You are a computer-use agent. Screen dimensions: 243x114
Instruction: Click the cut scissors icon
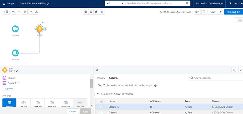[91, 12]
